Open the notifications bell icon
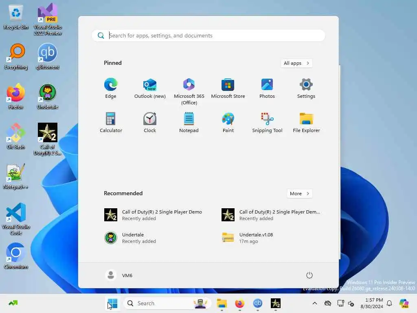Screen dimensions: 417x313 click(389, 303)
